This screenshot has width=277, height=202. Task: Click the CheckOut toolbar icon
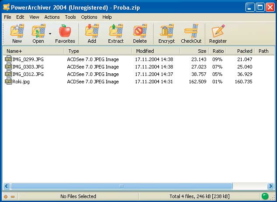[x=191, y=31]
